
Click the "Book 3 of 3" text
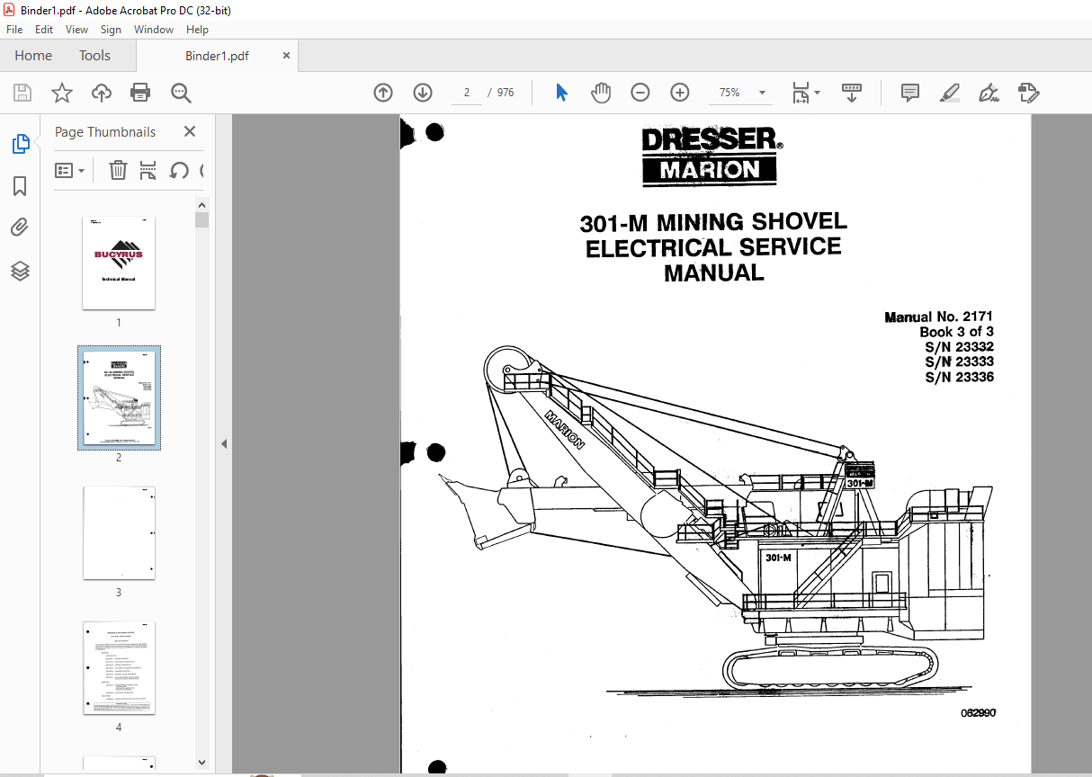coord(956,332)
